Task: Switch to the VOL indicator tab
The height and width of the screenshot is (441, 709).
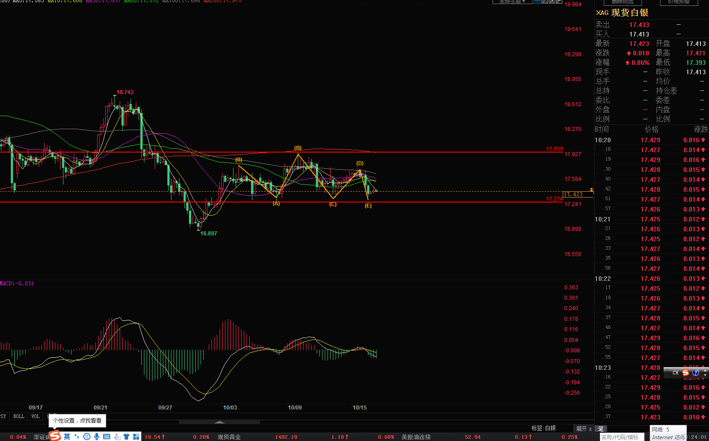Action: pyautogui.click(x=36, y=416)
